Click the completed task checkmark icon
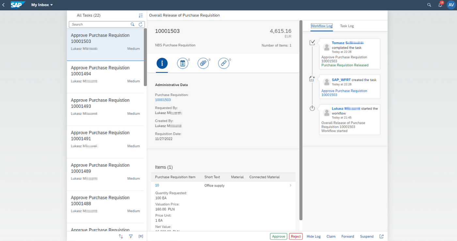 [312, 43]
